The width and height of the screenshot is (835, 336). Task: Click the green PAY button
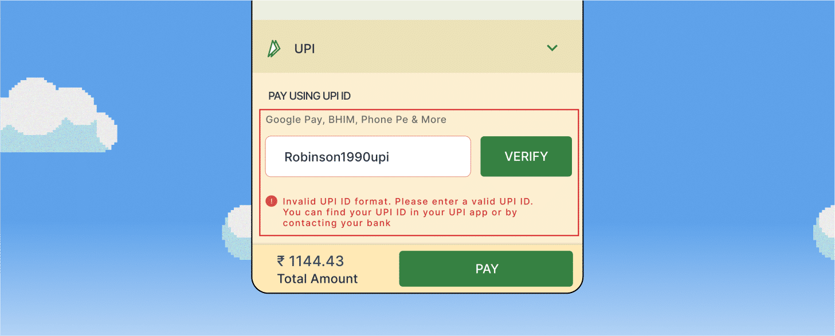486,269
